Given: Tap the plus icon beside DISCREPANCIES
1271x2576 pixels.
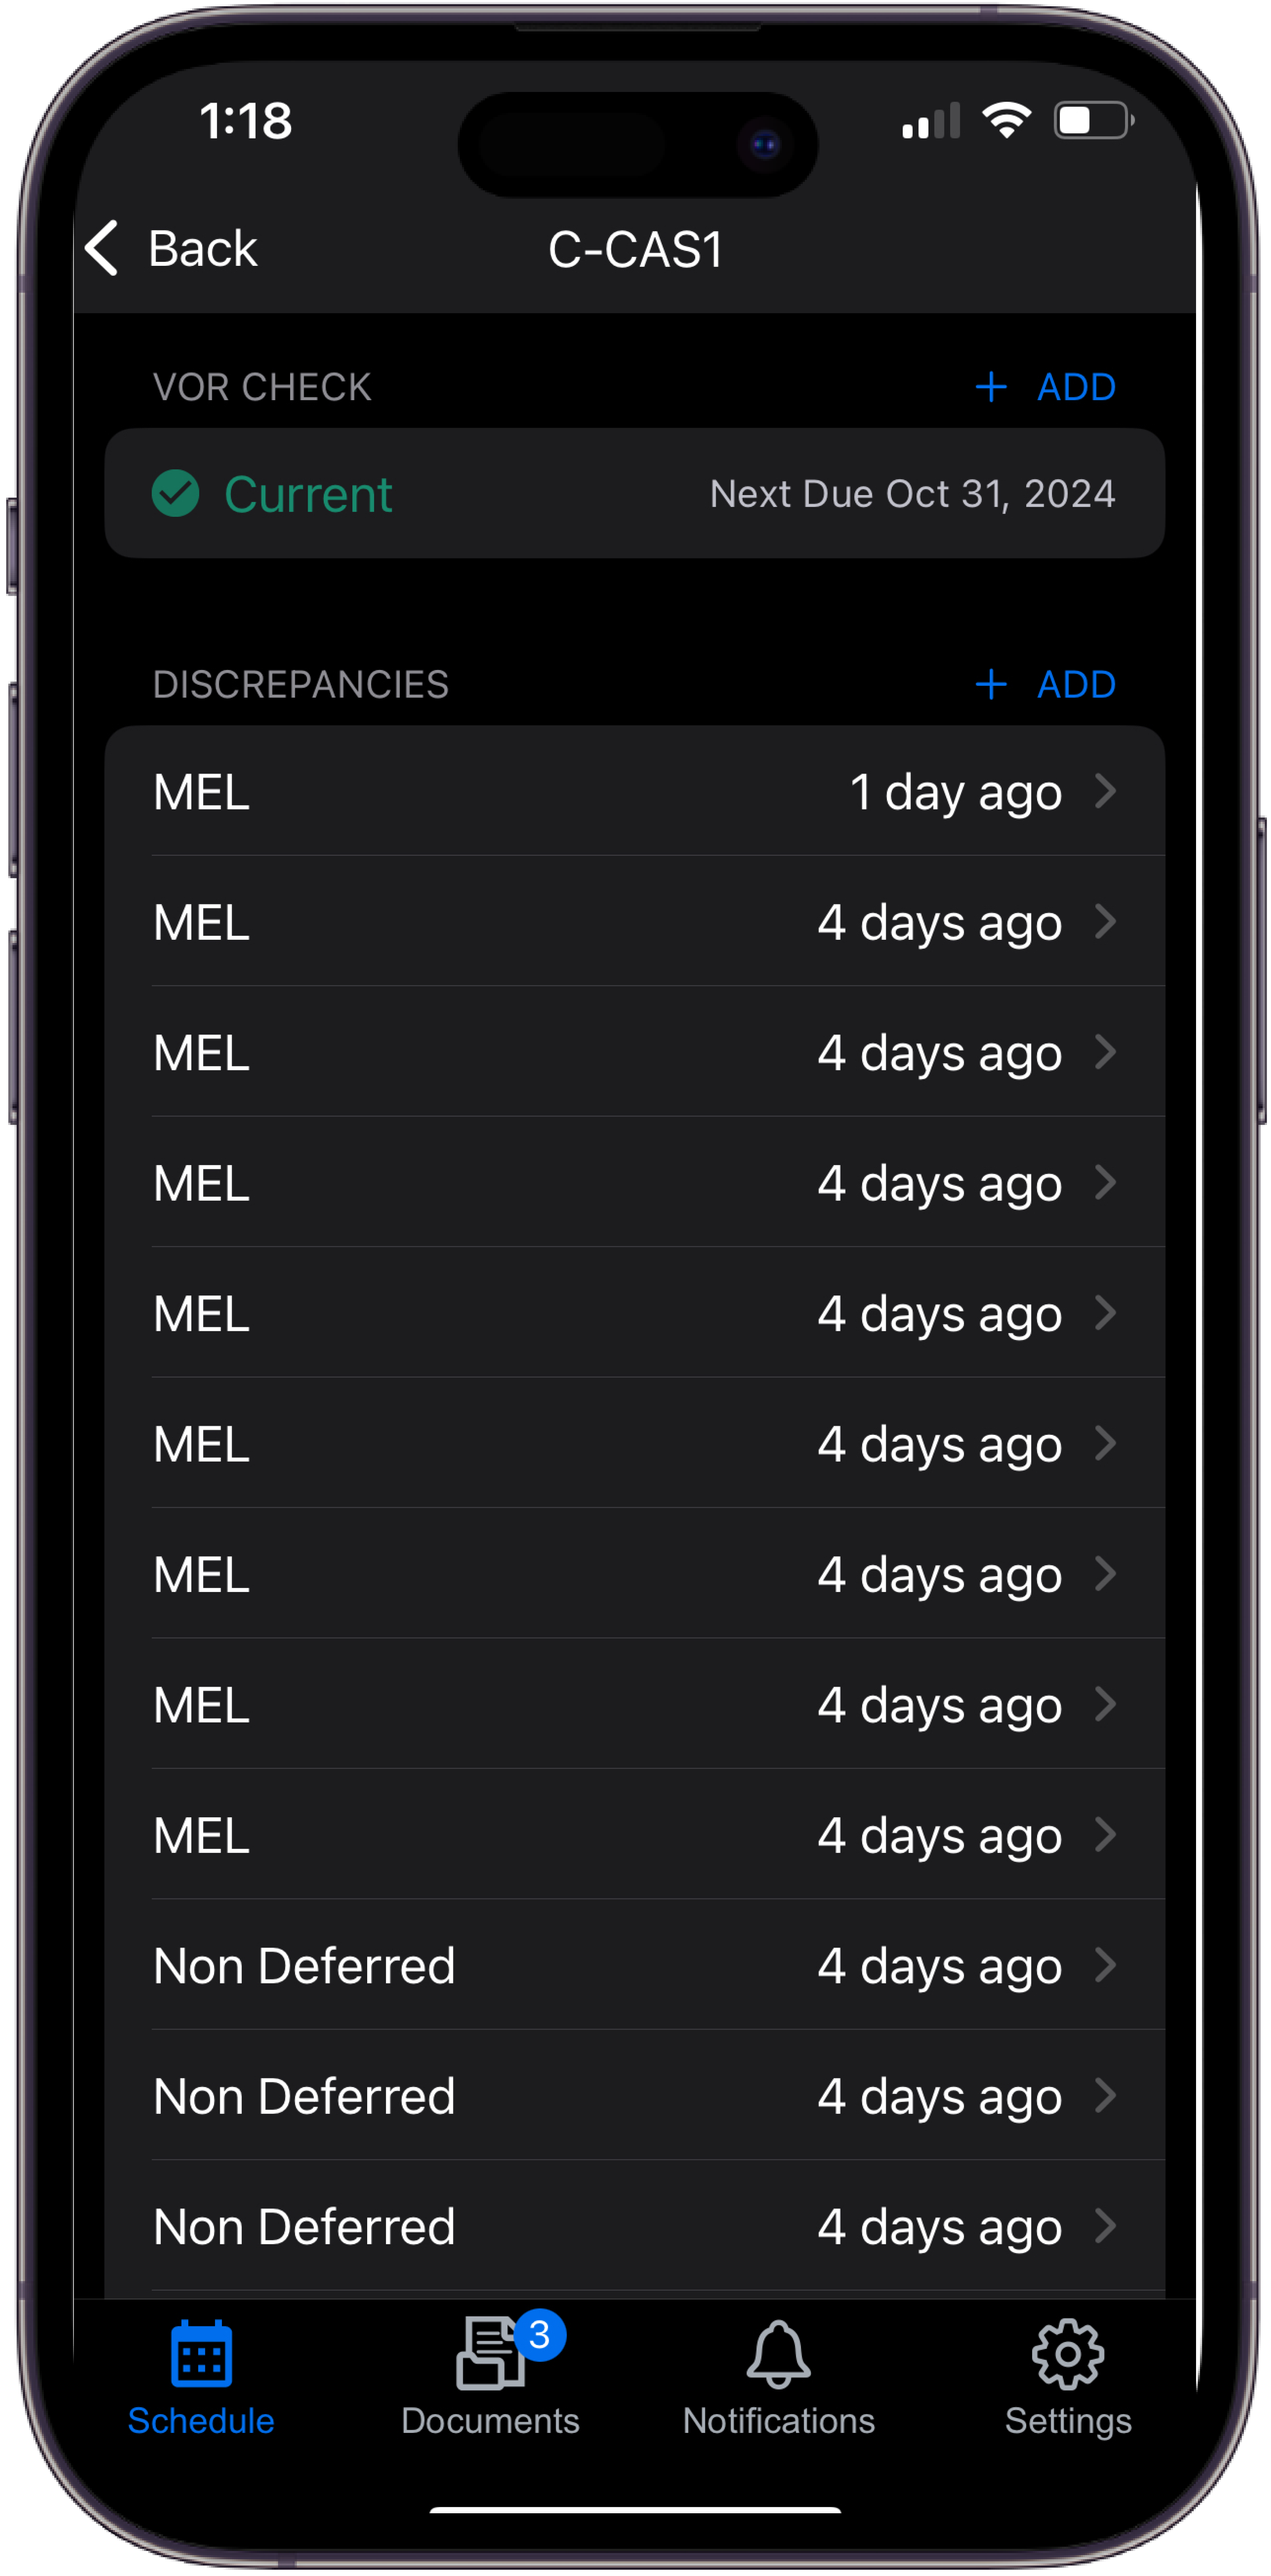Looking at the screenshot, I should (991, 685).
